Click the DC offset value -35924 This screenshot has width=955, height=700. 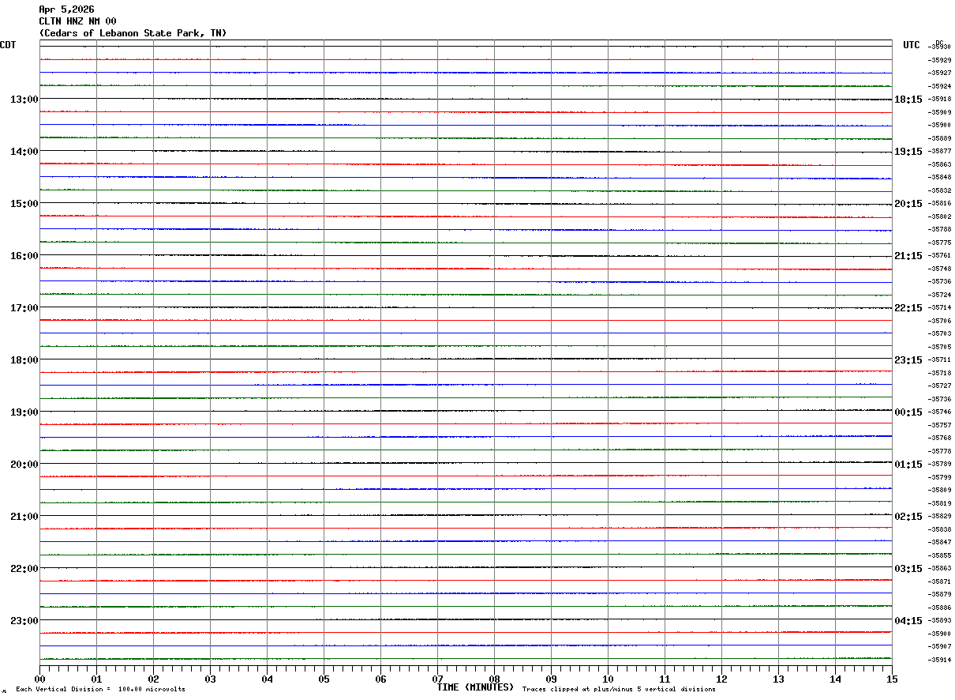click(x=939, y=86)
